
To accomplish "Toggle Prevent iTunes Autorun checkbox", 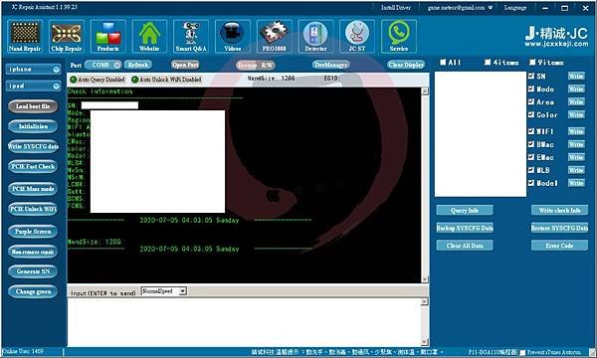I will pyautogui.click(x=522, y=352).
